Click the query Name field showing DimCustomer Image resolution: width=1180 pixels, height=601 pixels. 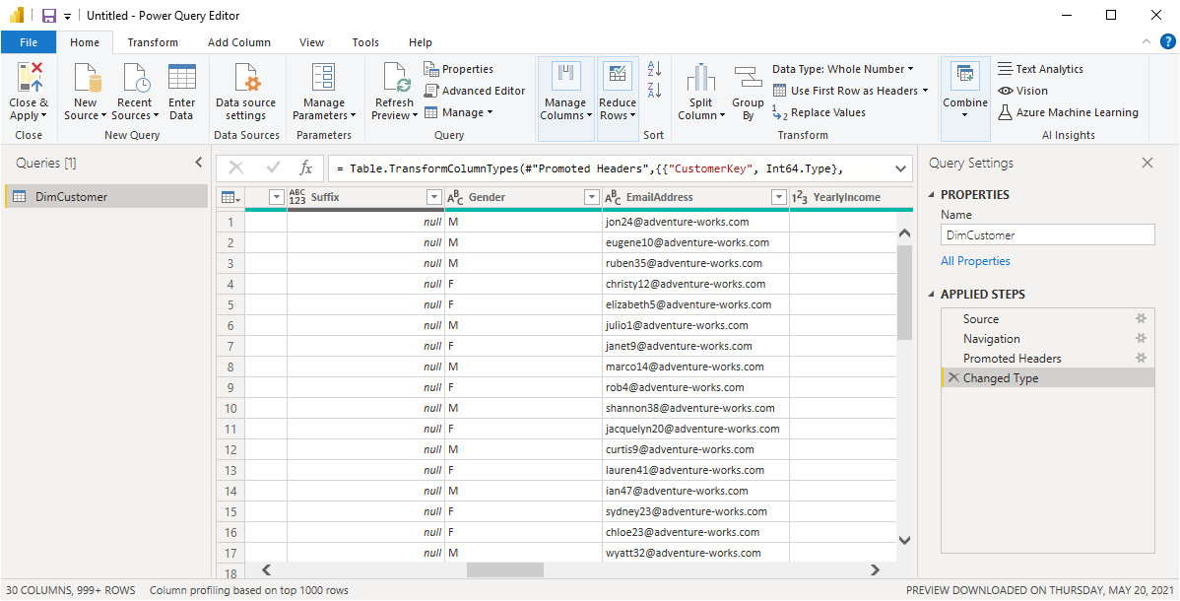tap(1047, 234)
